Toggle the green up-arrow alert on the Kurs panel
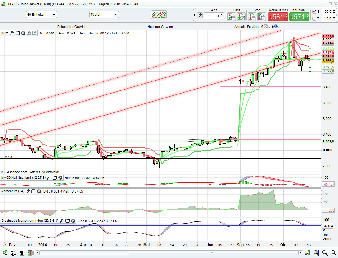This screenshot has height=258, width=338. tap(34, 33)
